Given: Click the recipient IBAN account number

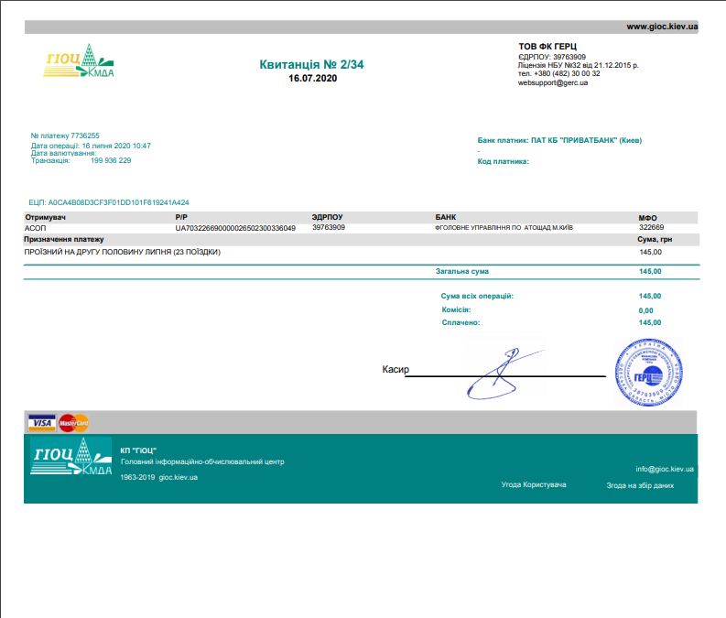Looking at the screenshot, I should point(235,228).
